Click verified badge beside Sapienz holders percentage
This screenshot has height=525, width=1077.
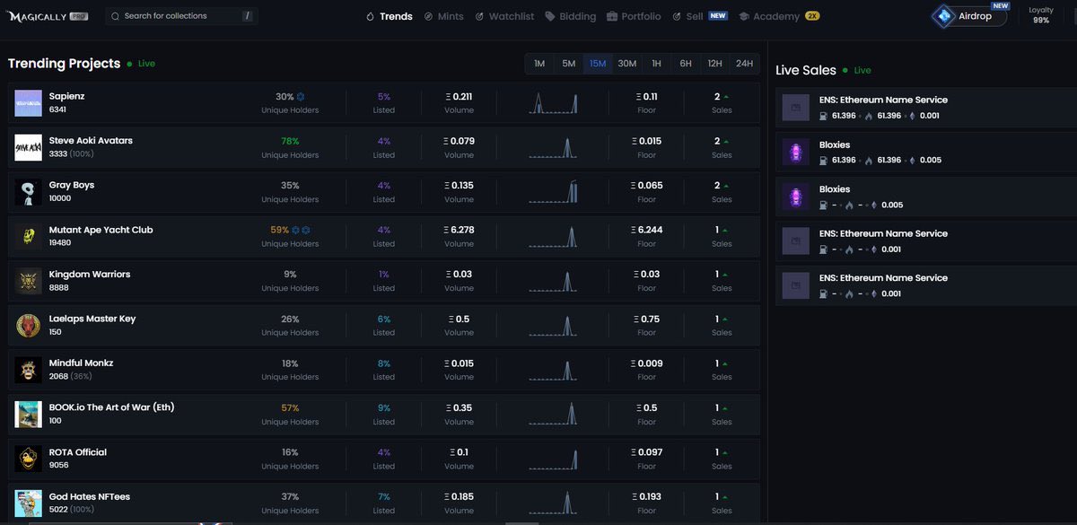299,96
